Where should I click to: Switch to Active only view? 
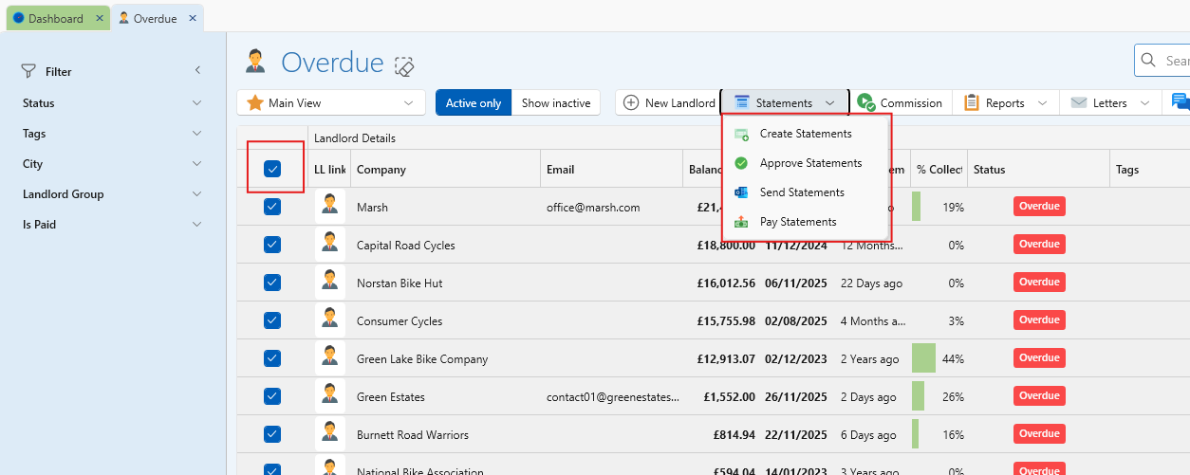(x=474, y=102)
